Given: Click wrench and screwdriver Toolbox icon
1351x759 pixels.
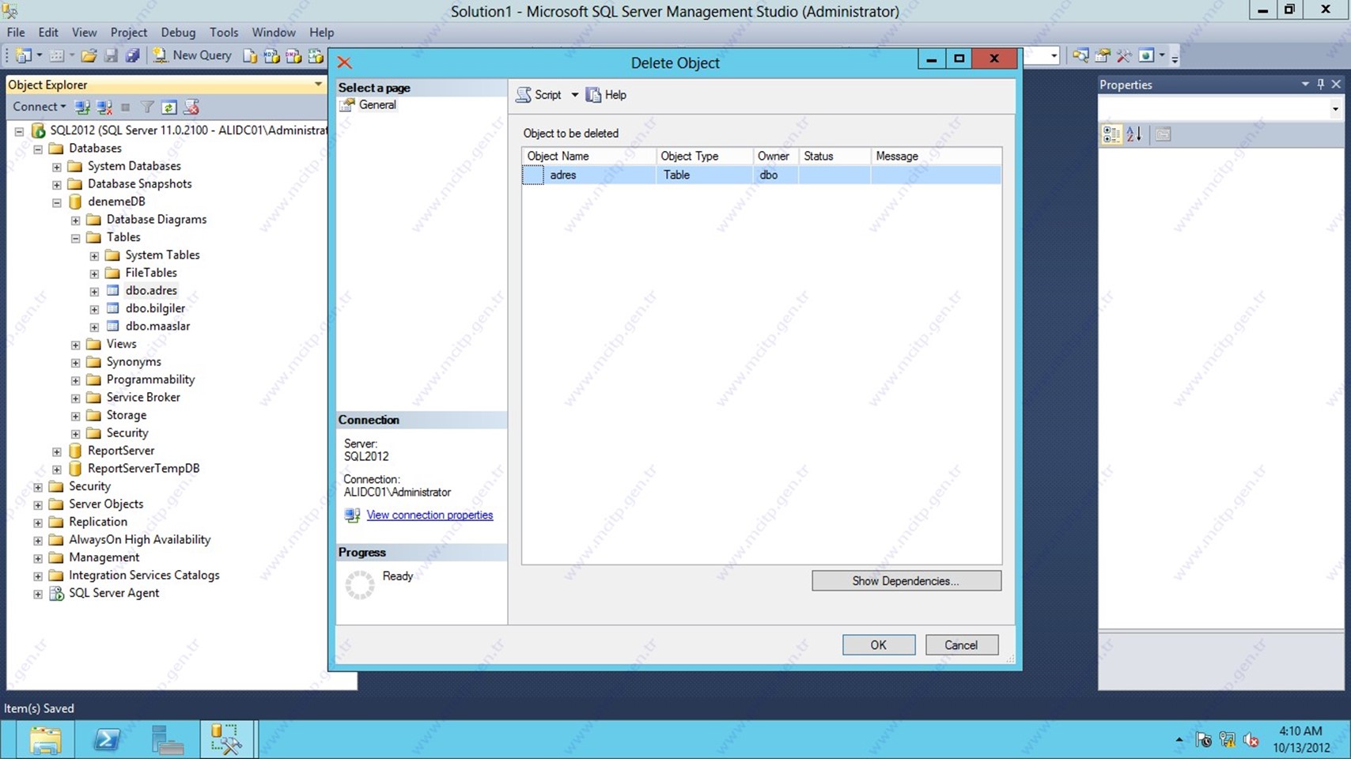Looking at the screenshot, I should pos(1124,55).
